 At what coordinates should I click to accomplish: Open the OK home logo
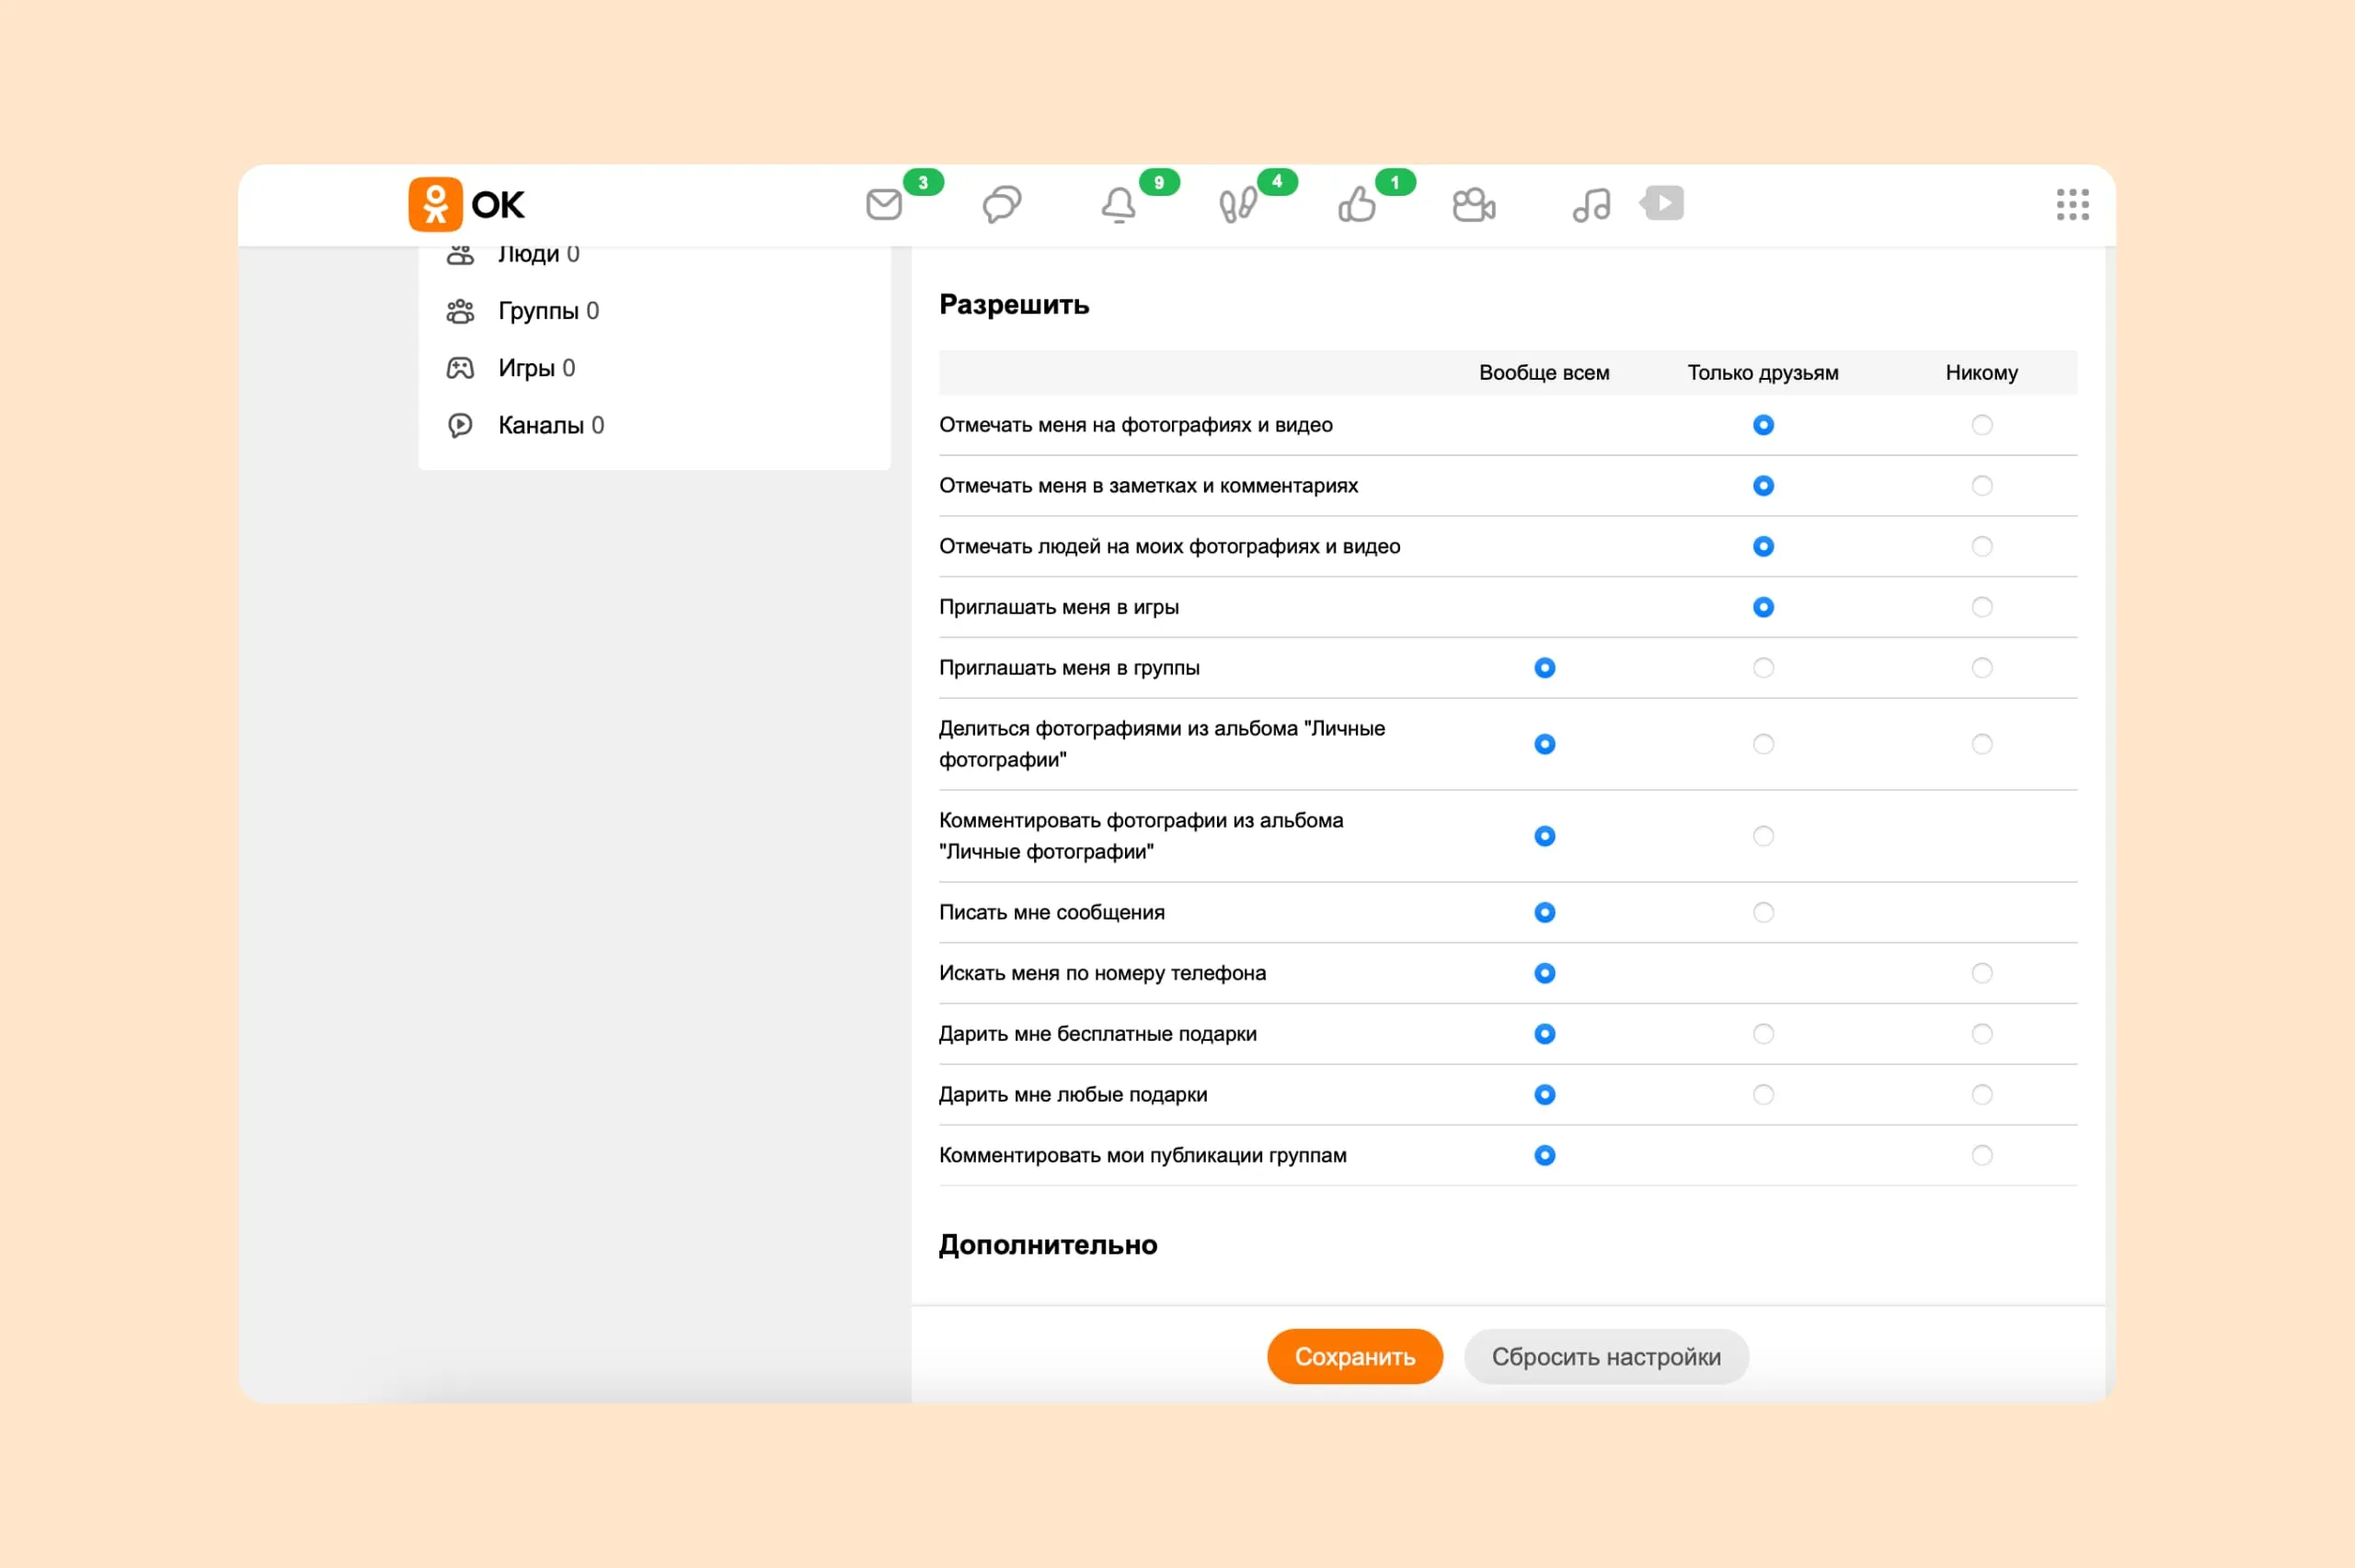[466, 205]
